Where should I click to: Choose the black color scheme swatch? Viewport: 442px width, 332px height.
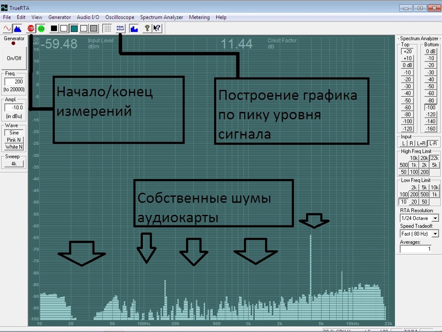[x=54, y=29]
